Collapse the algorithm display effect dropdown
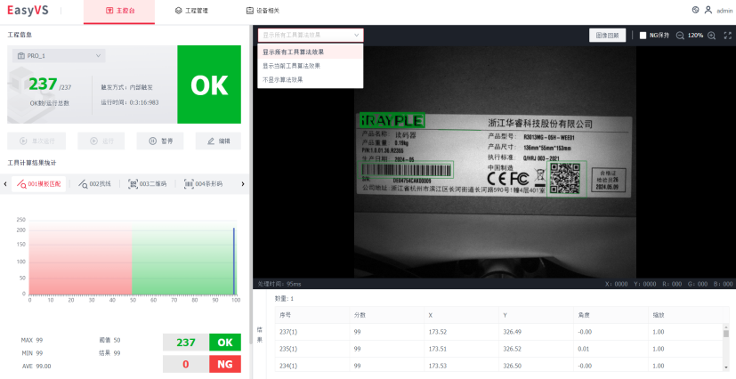Image resolution: width=736 pixels, height=379 pixels. point(311,35)
